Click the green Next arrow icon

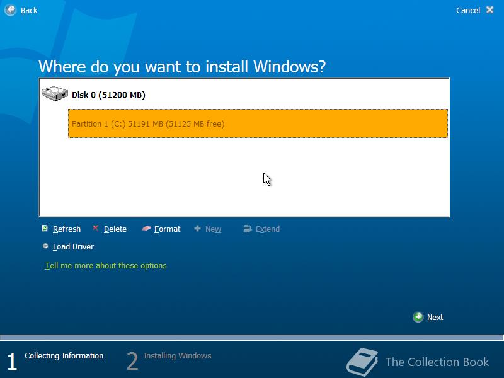(418, 318)
